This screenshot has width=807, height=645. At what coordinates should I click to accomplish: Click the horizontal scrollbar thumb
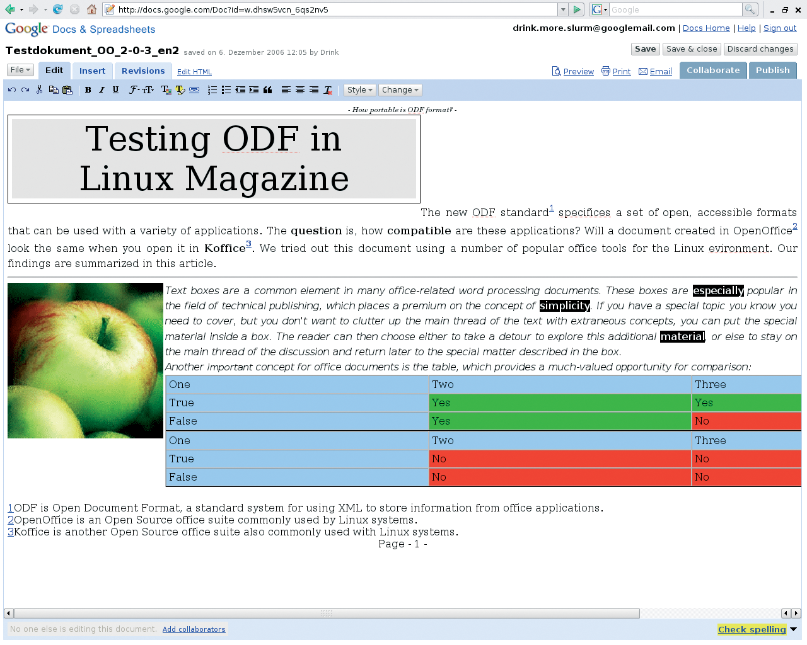coord(326,614)
